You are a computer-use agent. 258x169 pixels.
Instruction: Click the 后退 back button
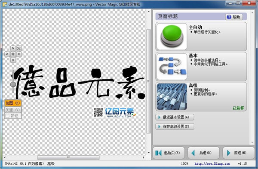(x=203, y=153)
